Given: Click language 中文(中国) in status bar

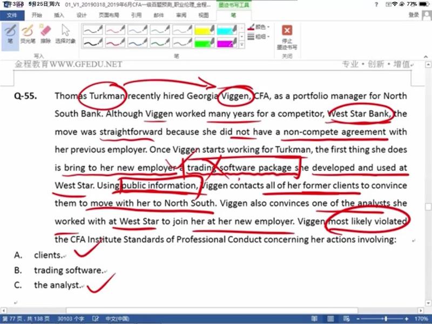Looking at the screenshot, I should click(117, 319).
